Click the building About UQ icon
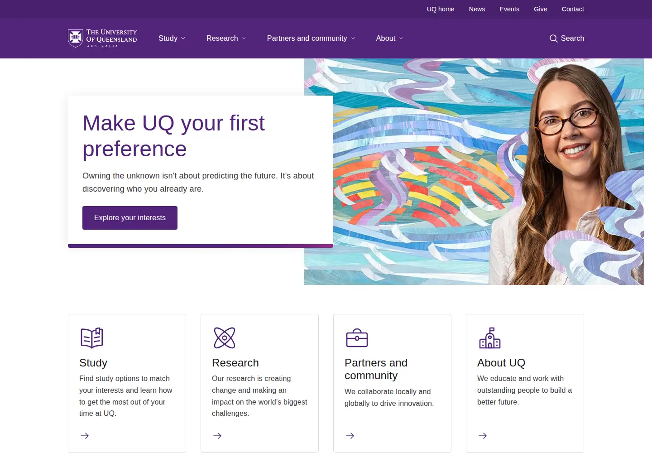 [x=489, y=338]
